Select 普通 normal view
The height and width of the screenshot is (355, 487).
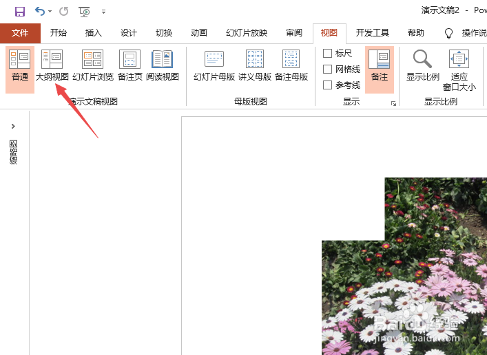click(x=20, y=69)
